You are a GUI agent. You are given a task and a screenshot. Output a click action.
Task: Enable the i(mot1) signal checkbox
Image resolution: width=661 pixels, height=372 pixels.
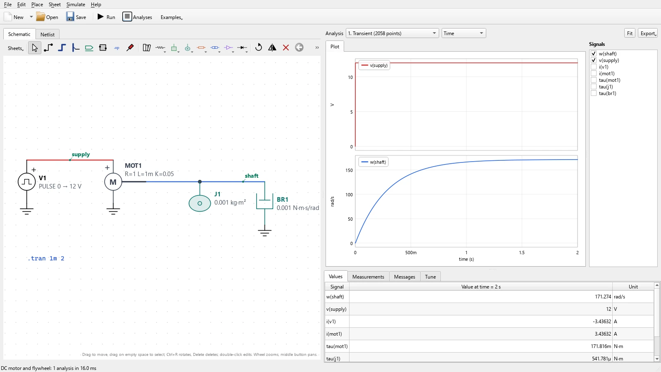[594, 74]
